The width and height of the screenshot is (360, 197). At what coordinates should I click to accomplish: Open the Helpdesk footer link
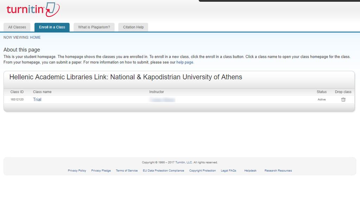click(x=250, y=171)
